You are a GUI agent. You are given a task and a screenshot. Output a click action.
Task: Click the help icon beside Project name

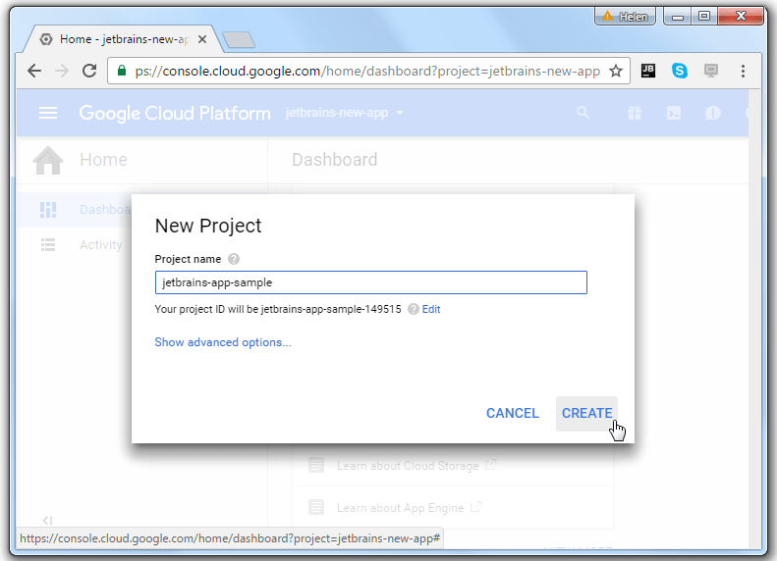tap(234, 259)
